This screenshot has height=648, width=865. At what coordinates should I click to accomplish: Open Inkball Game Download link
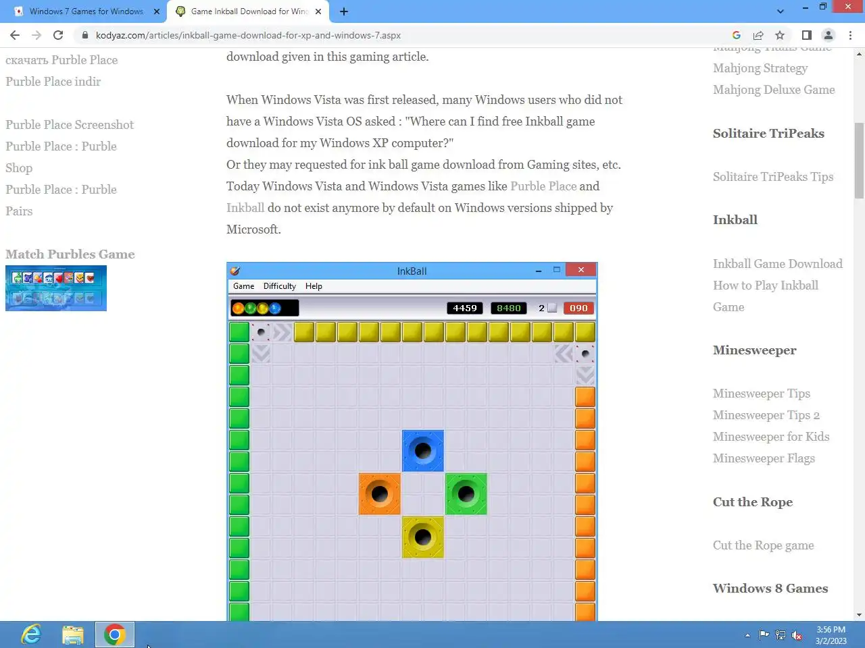(x=778, y=264)
